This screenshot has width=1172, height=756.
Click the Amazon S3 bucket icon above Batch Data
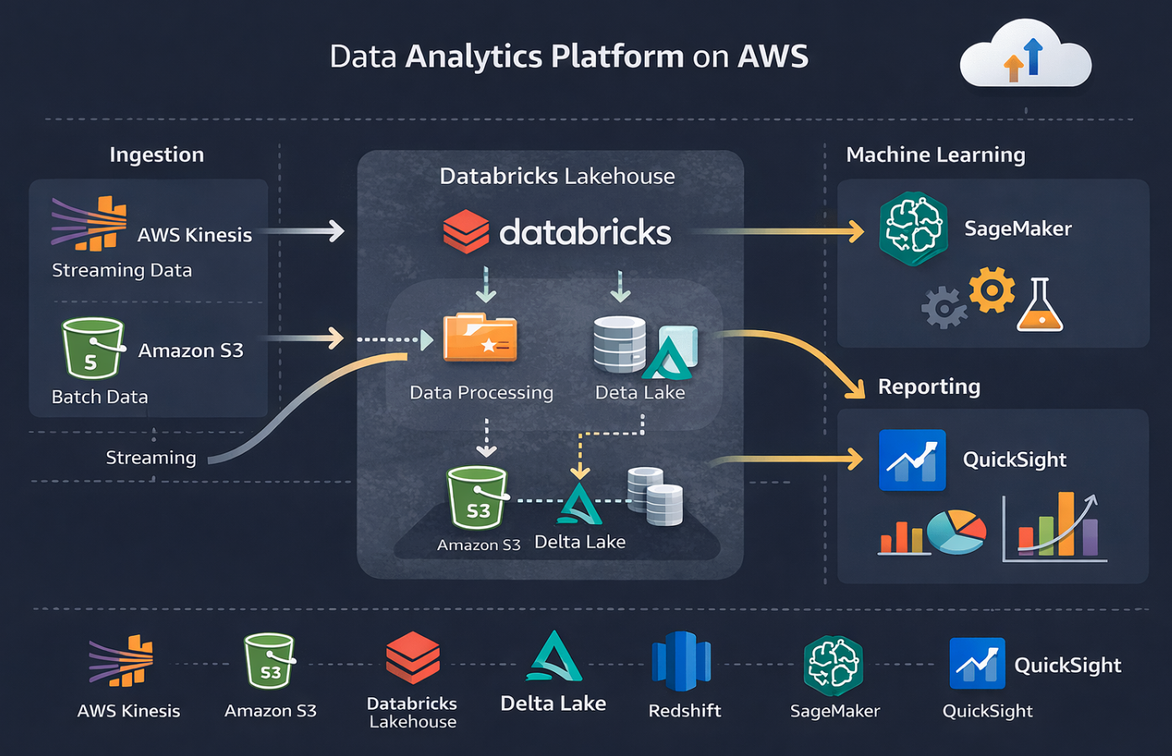(x=92, y=349)
